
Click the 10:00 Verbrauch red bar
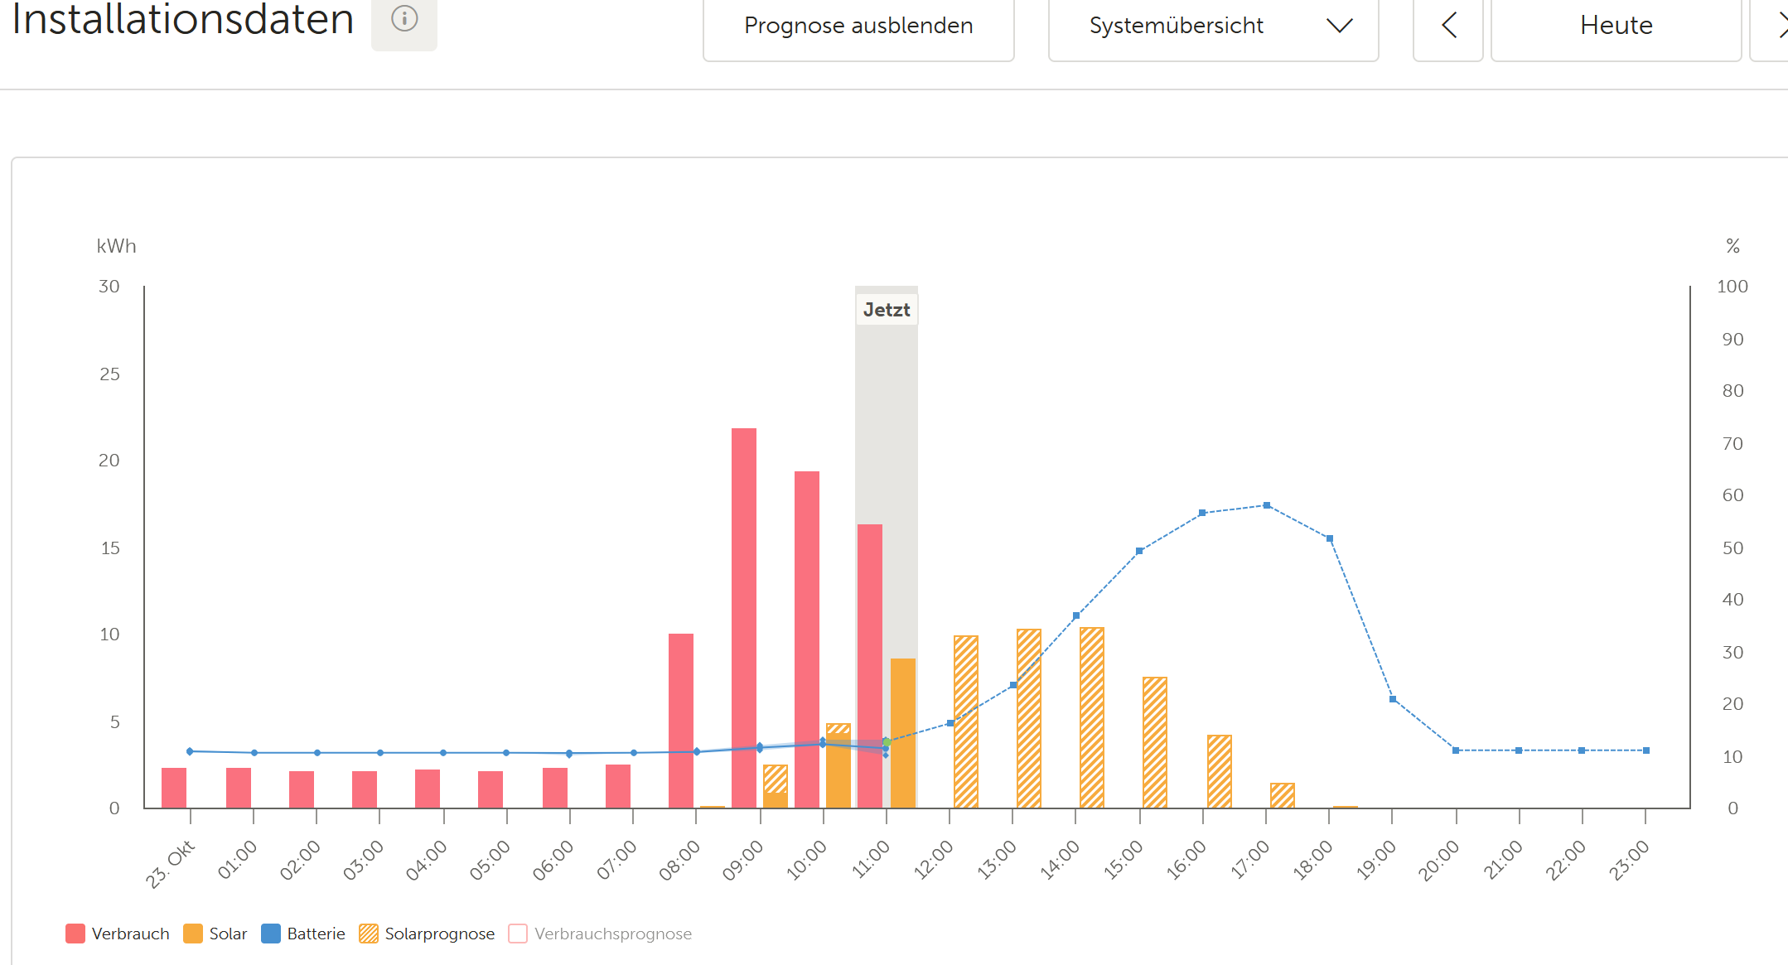[806, 638]
